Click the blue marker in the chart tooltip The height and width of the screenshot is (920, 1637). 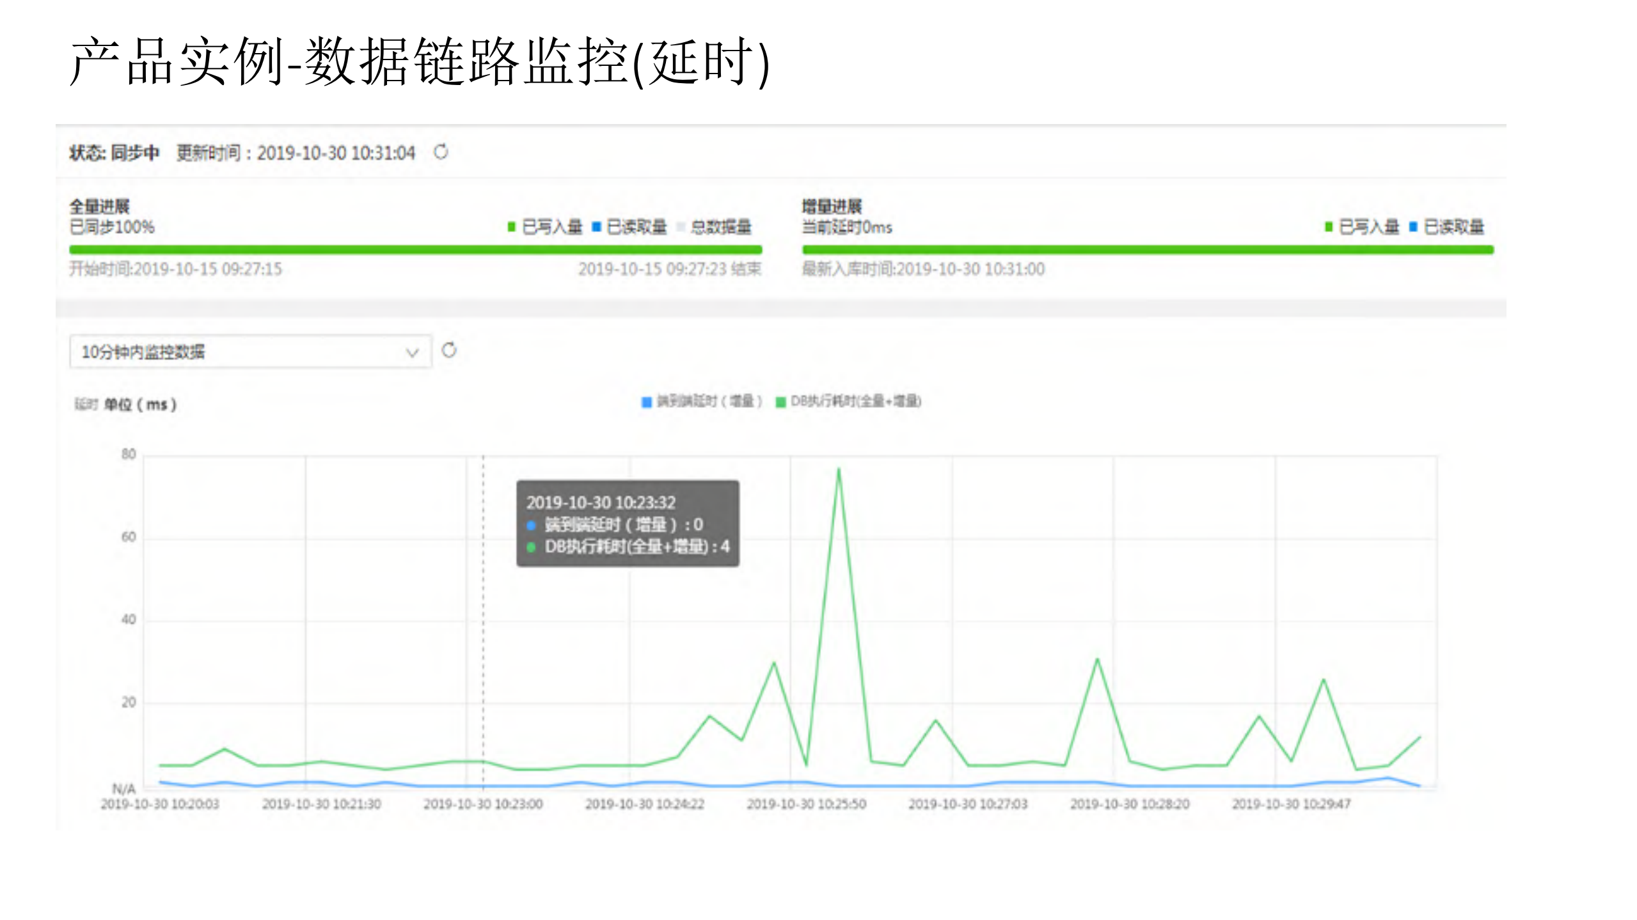coord(530,526)
